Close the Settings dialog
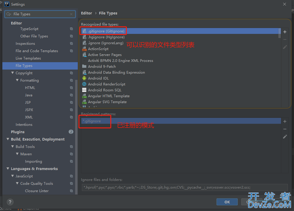 pyautogui.click(x=285, y=4)
